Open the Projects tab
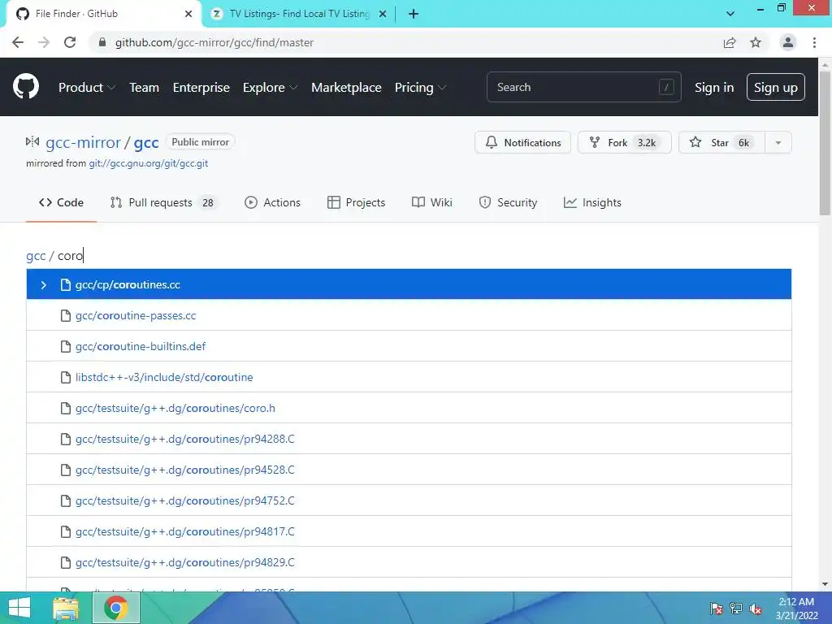 tap(356, 202)
